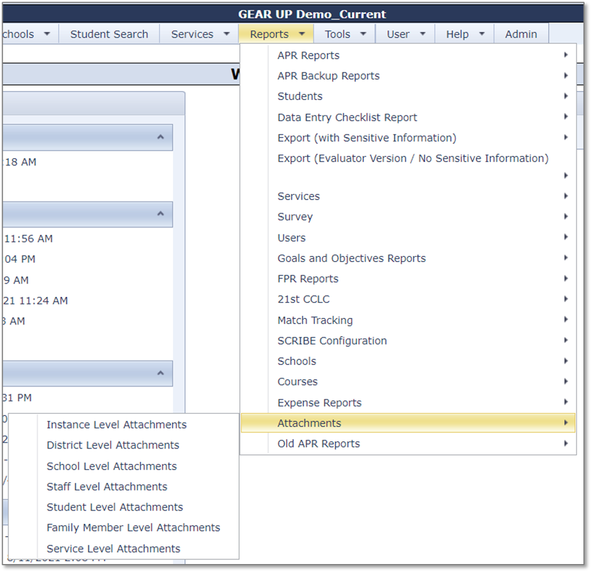592x572 pixels.
Task: Open the Courses reports submenu
Action: 408,382
